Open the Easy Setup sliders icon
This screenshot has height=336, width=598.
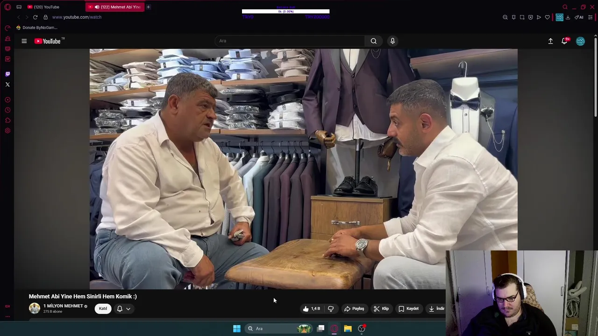[x=591, y=17]
